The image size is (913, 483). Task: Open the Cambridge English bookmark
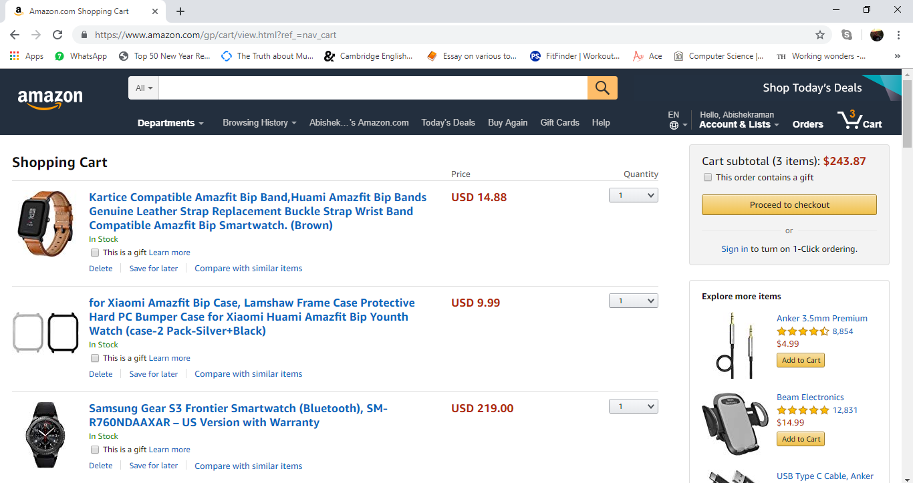(x=369, y=56)
